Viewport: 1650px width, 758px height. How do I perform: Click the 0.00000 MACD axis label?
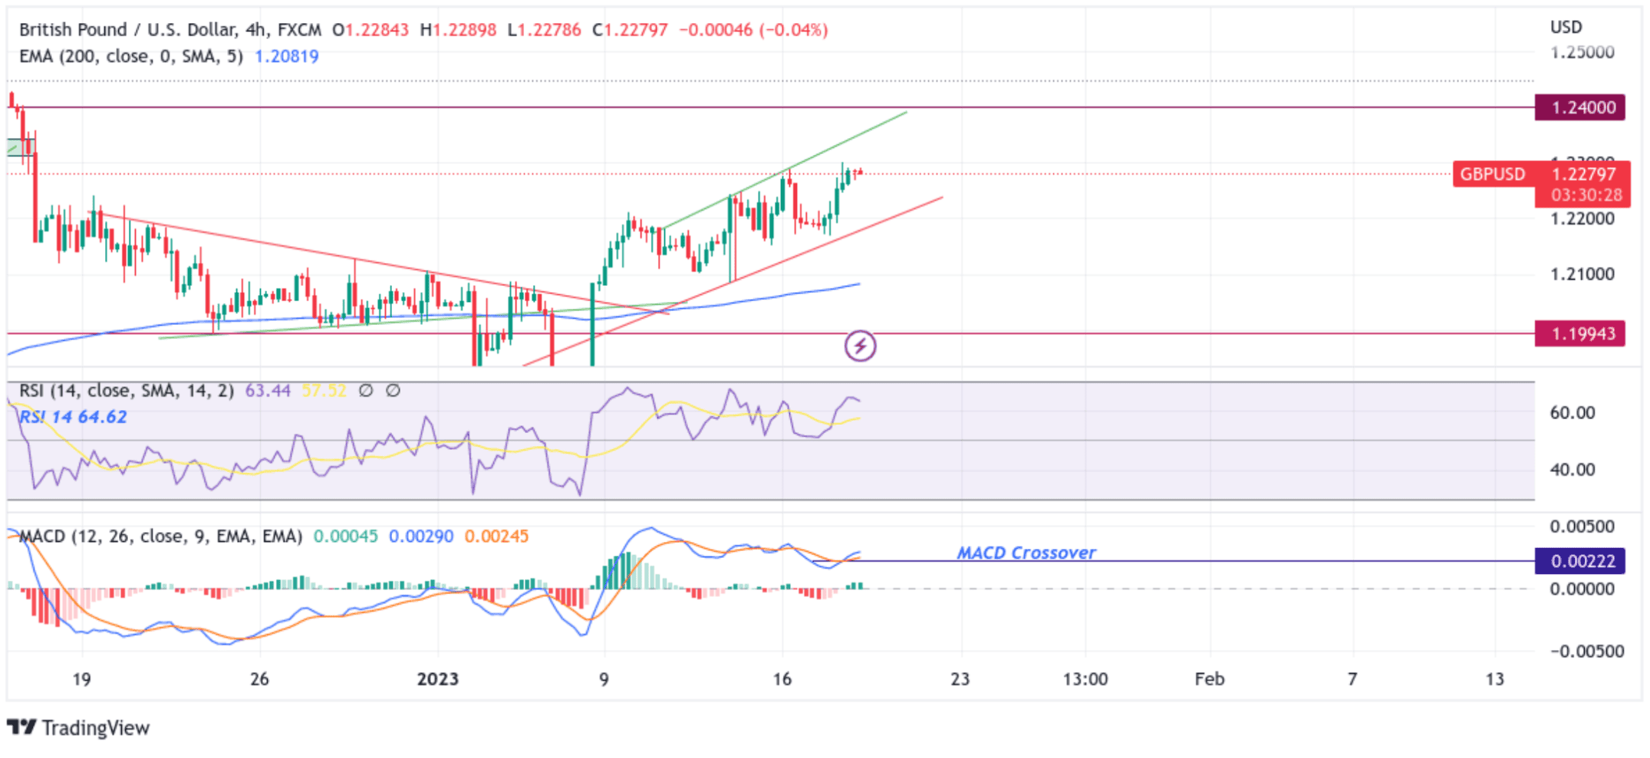tap(1582, 589)
